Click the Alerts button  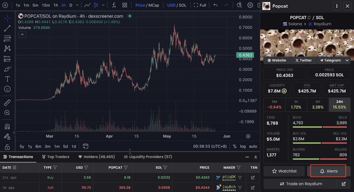[x=328, y=171]
